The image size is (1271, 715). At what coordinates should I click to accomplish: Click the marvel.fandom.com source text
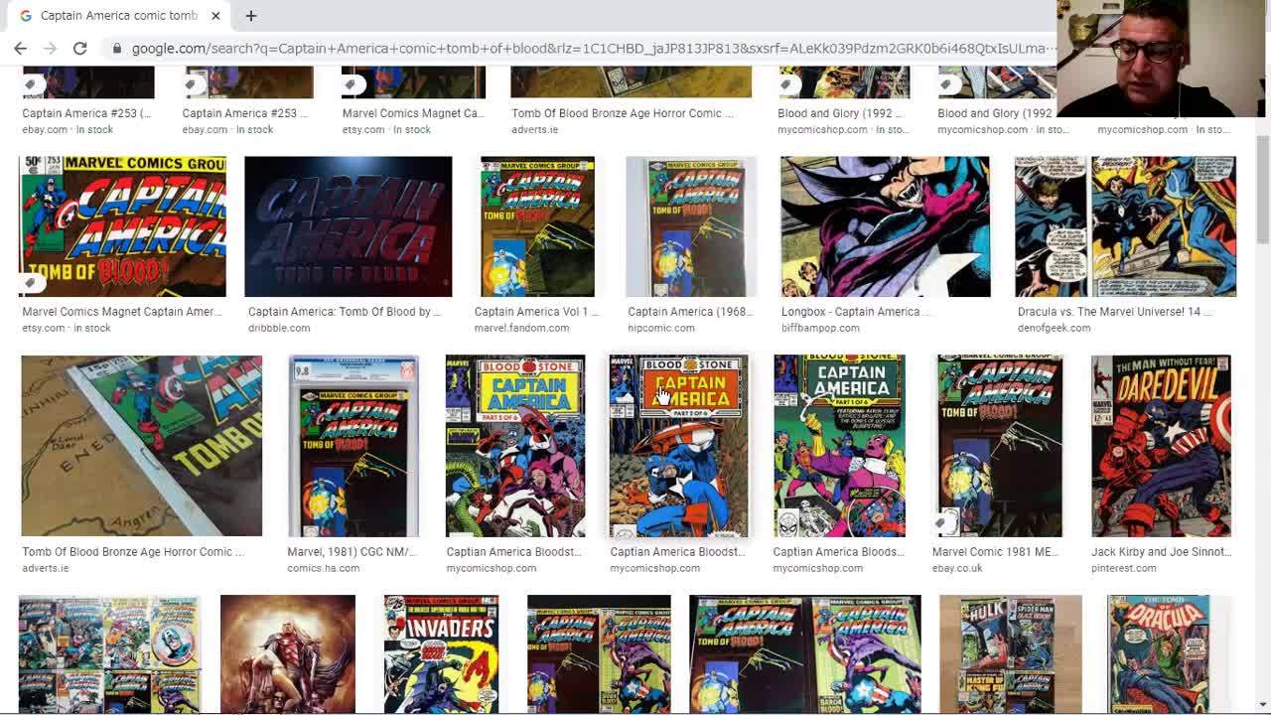click(521, 328)
